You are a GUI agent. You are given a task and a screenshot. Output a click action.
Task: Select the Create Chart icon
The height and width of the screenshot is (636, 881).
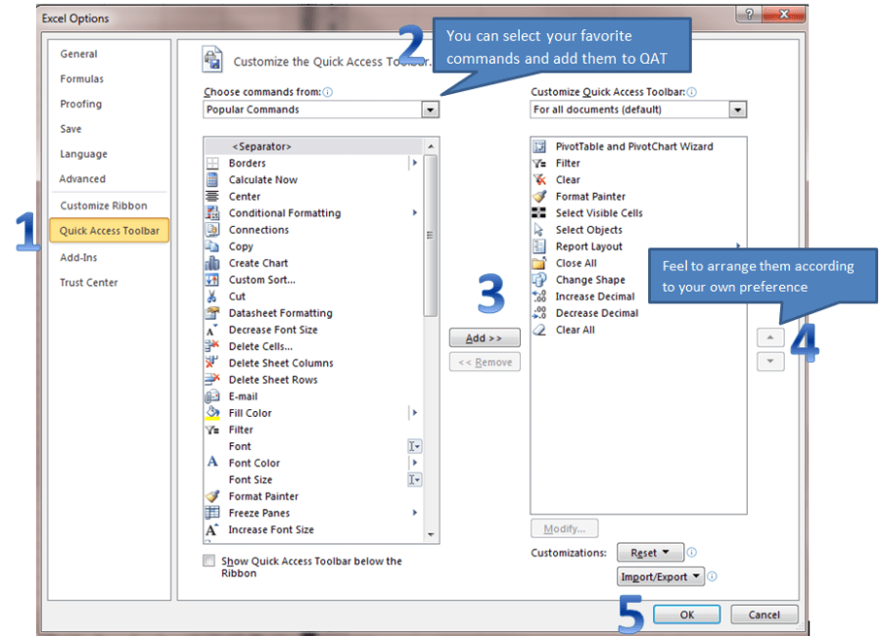(x=211, y=263)
